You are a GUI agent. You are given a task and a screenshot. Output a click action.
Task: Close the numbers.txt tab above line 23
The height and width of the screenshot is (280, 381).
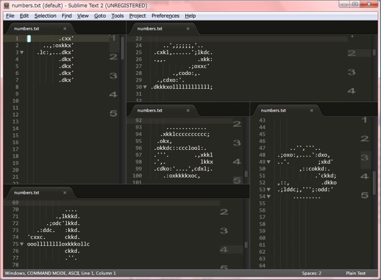point(188,29)
